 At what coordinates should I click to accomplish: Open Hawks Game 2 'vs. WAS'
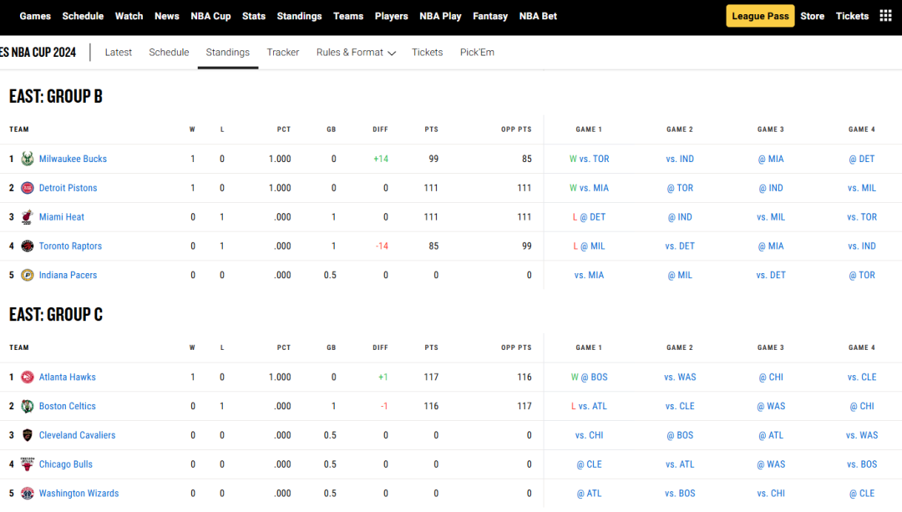tap(680, 378)
